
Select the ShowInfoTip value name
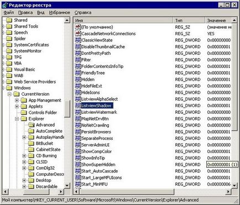[x=93, y=158]
